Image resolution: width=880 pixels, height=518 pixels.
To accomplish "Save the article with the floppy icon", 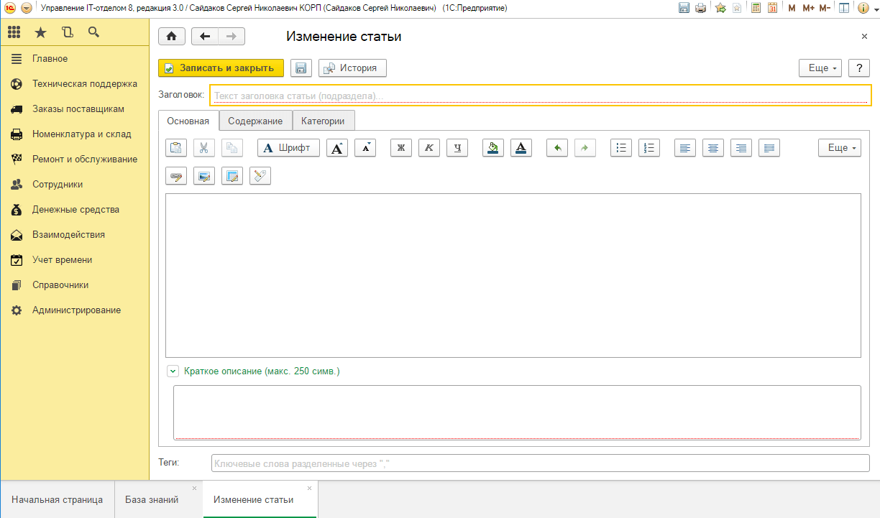I will (301, 68).
